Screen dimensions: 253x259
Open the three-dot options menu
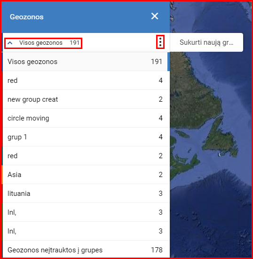(x=160, y=42)
